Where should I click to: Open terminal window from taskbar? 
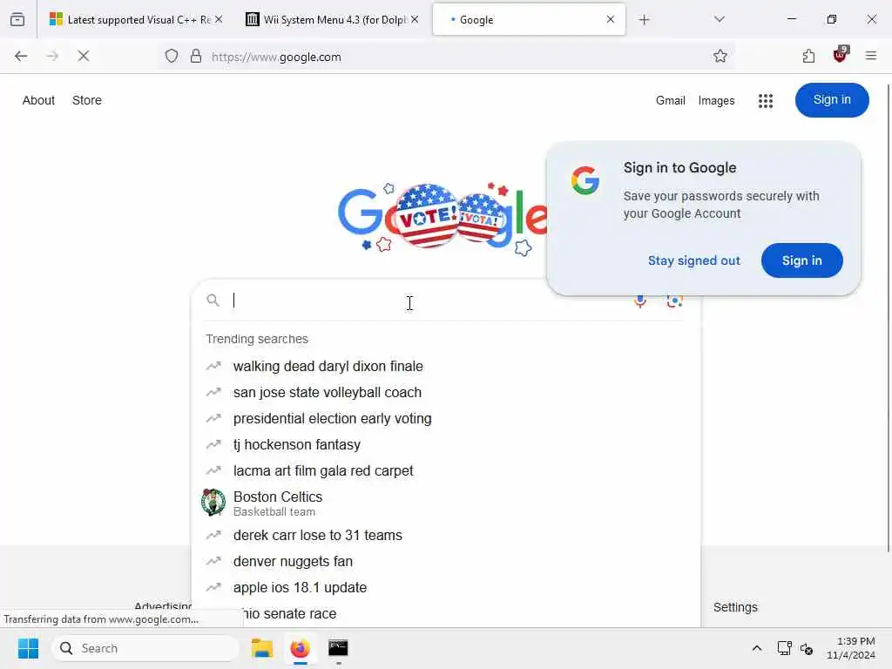[338, 648]
